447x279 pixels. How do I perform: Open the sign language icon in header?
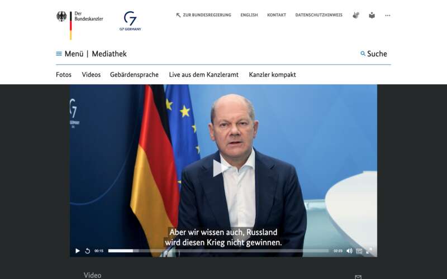click(356, 16)
